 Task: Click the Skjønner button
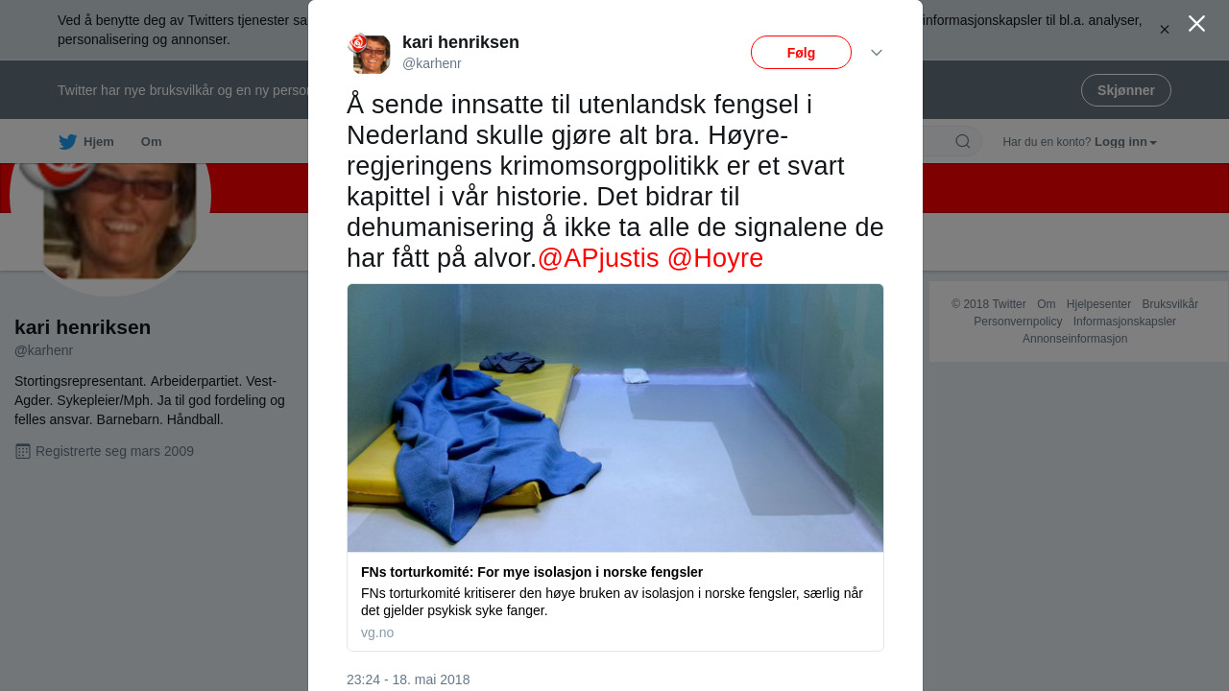(1125, 90)
